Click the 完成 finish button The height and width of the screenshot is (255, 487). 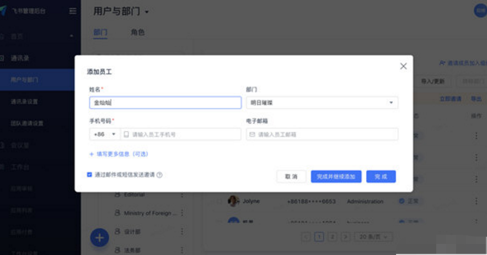[x=381, y=176]
